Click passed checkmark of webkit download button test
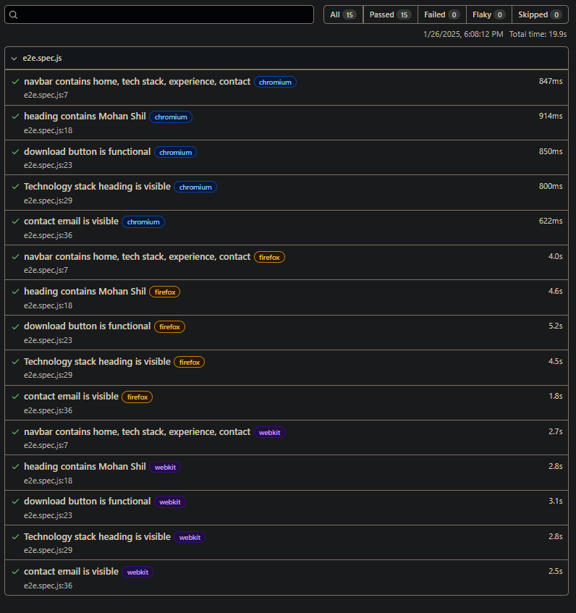Viewport: 576px width, 613px height. tap(16, 502)
